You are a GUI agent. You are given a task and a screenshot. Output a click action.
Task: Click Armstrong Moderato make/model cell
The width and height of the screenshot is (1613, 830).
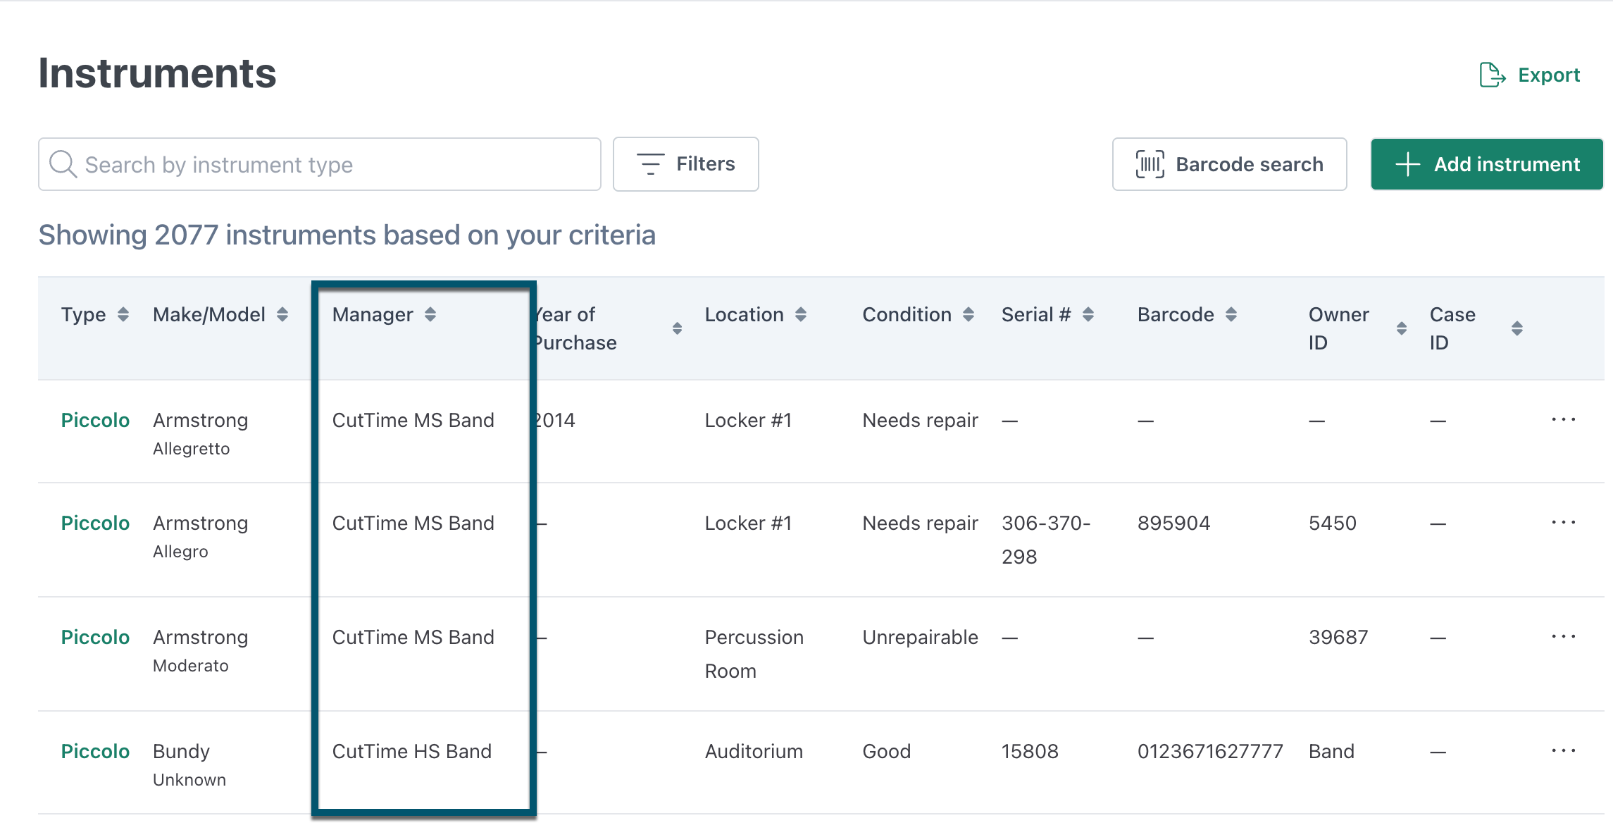point(201,650)
